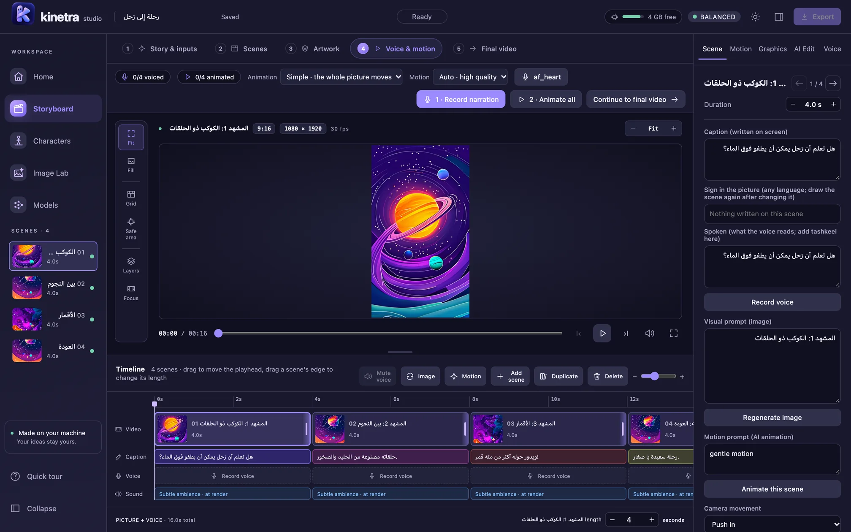Screen dimensions: 851x532
Task: Toggle the side panel layout icon
Action: pyautogui.click(x=779, y=17)
